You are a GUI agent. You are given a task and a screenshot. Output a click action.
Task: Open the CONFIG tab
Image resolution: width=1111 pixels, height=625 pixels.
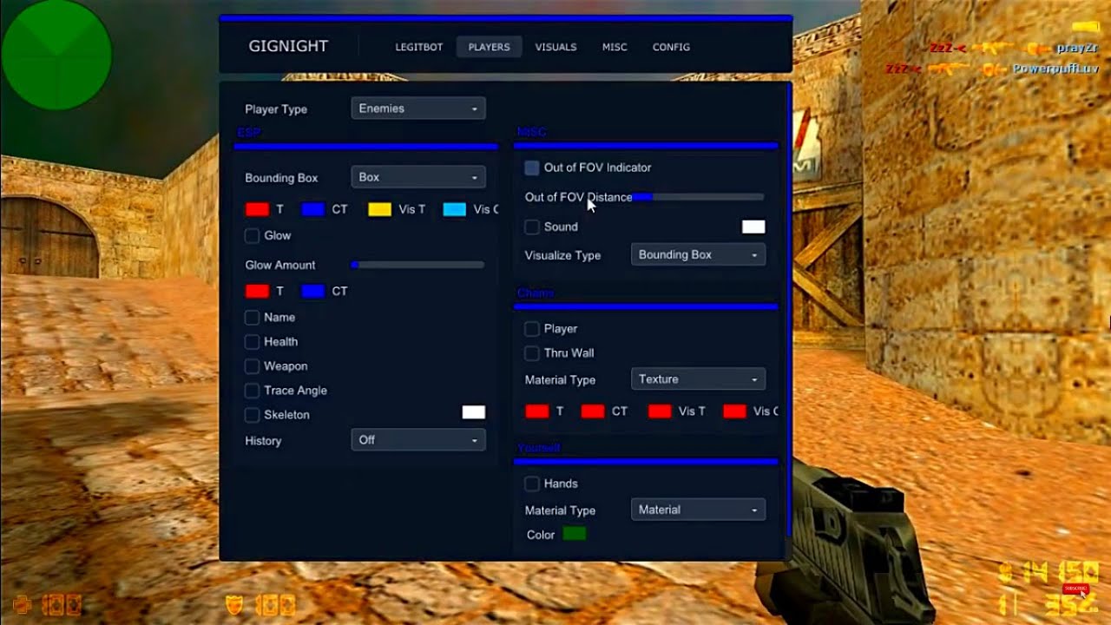671,47
